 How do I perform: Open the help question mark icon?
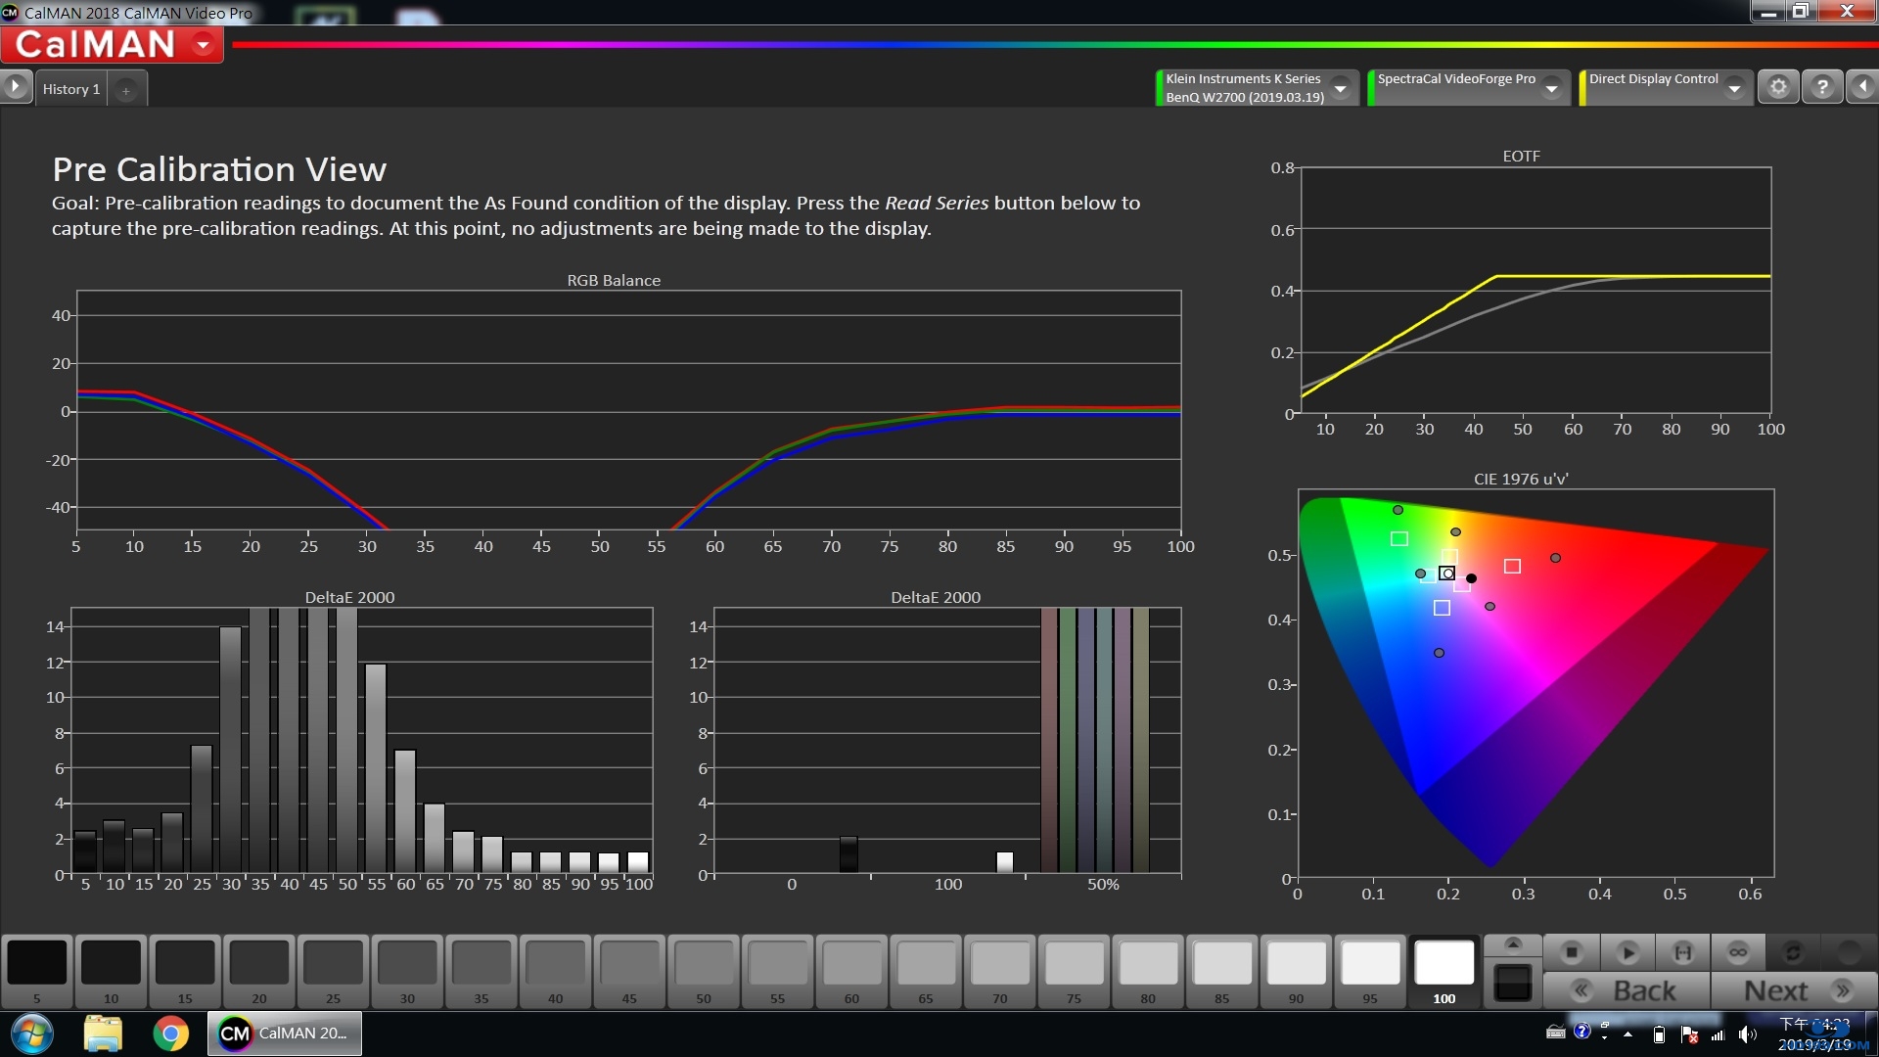pos(1821,87)
